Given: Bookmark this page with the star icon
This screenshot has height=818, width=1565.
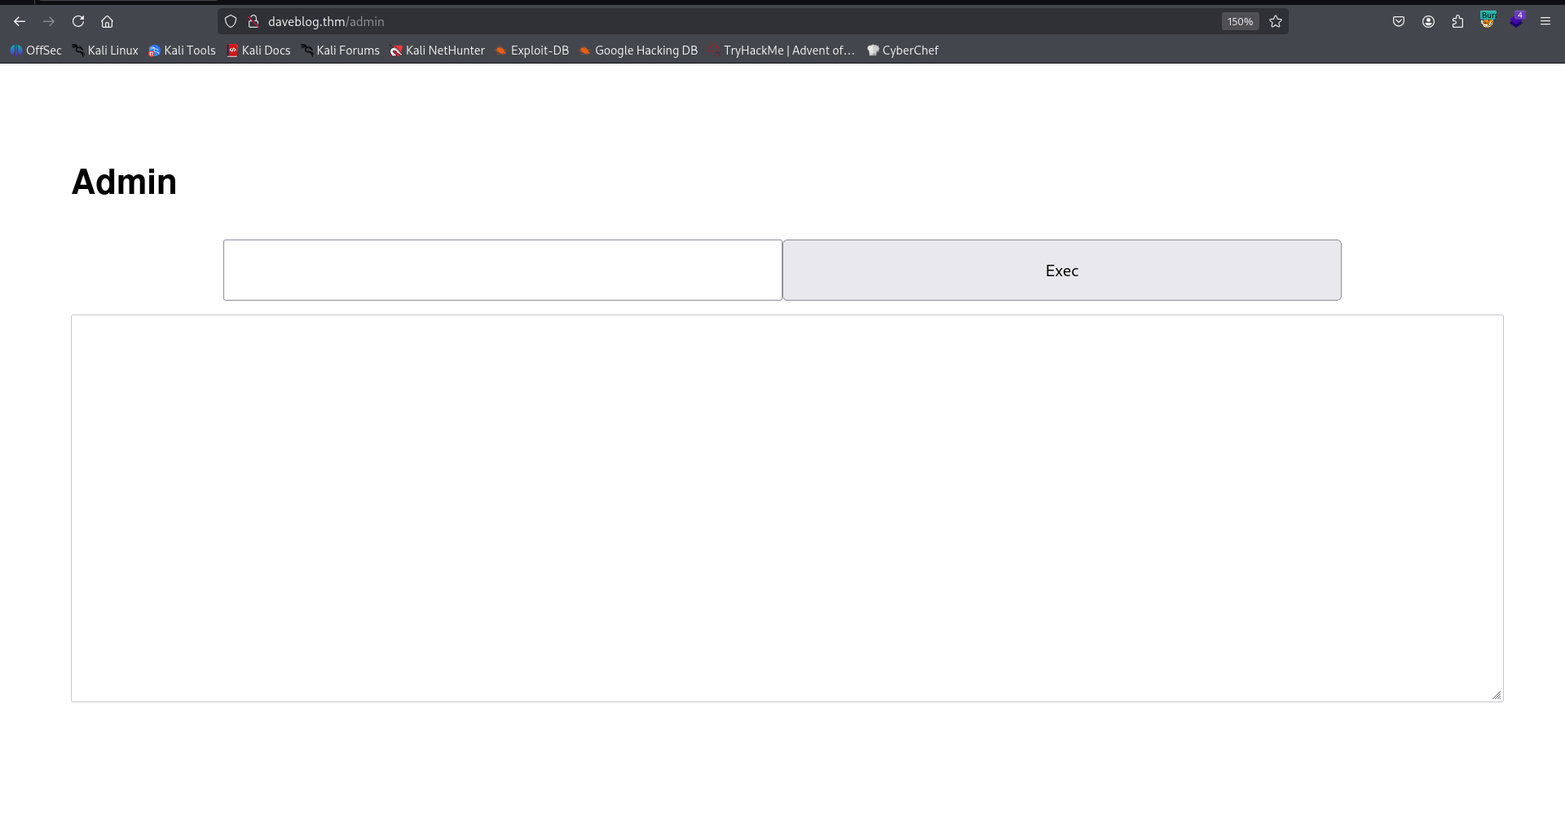Looking at the screenshot, I should (1276, 22).
